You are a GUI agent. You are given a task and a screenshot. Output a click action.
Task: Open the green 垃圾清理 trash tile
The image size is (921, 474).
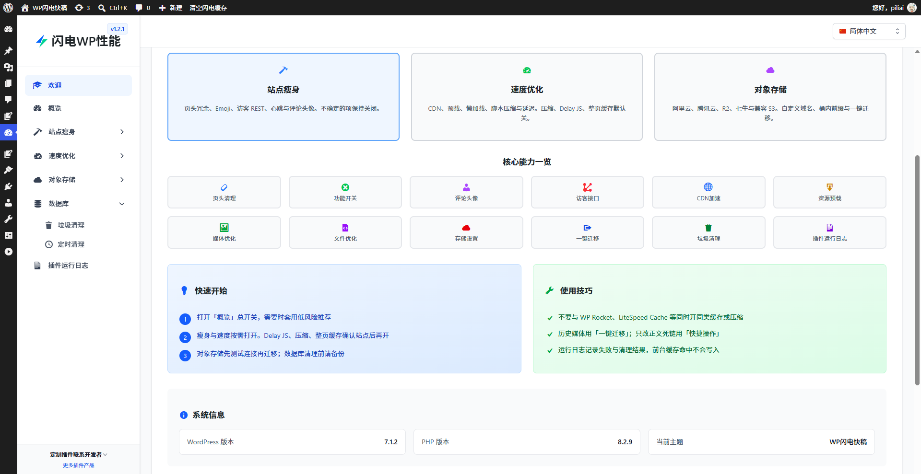pyautogui.click(x=708, y=232)
